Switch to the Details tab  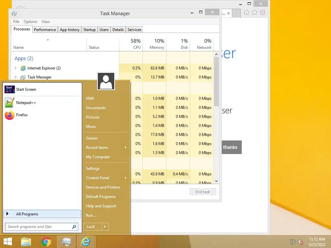118,30
